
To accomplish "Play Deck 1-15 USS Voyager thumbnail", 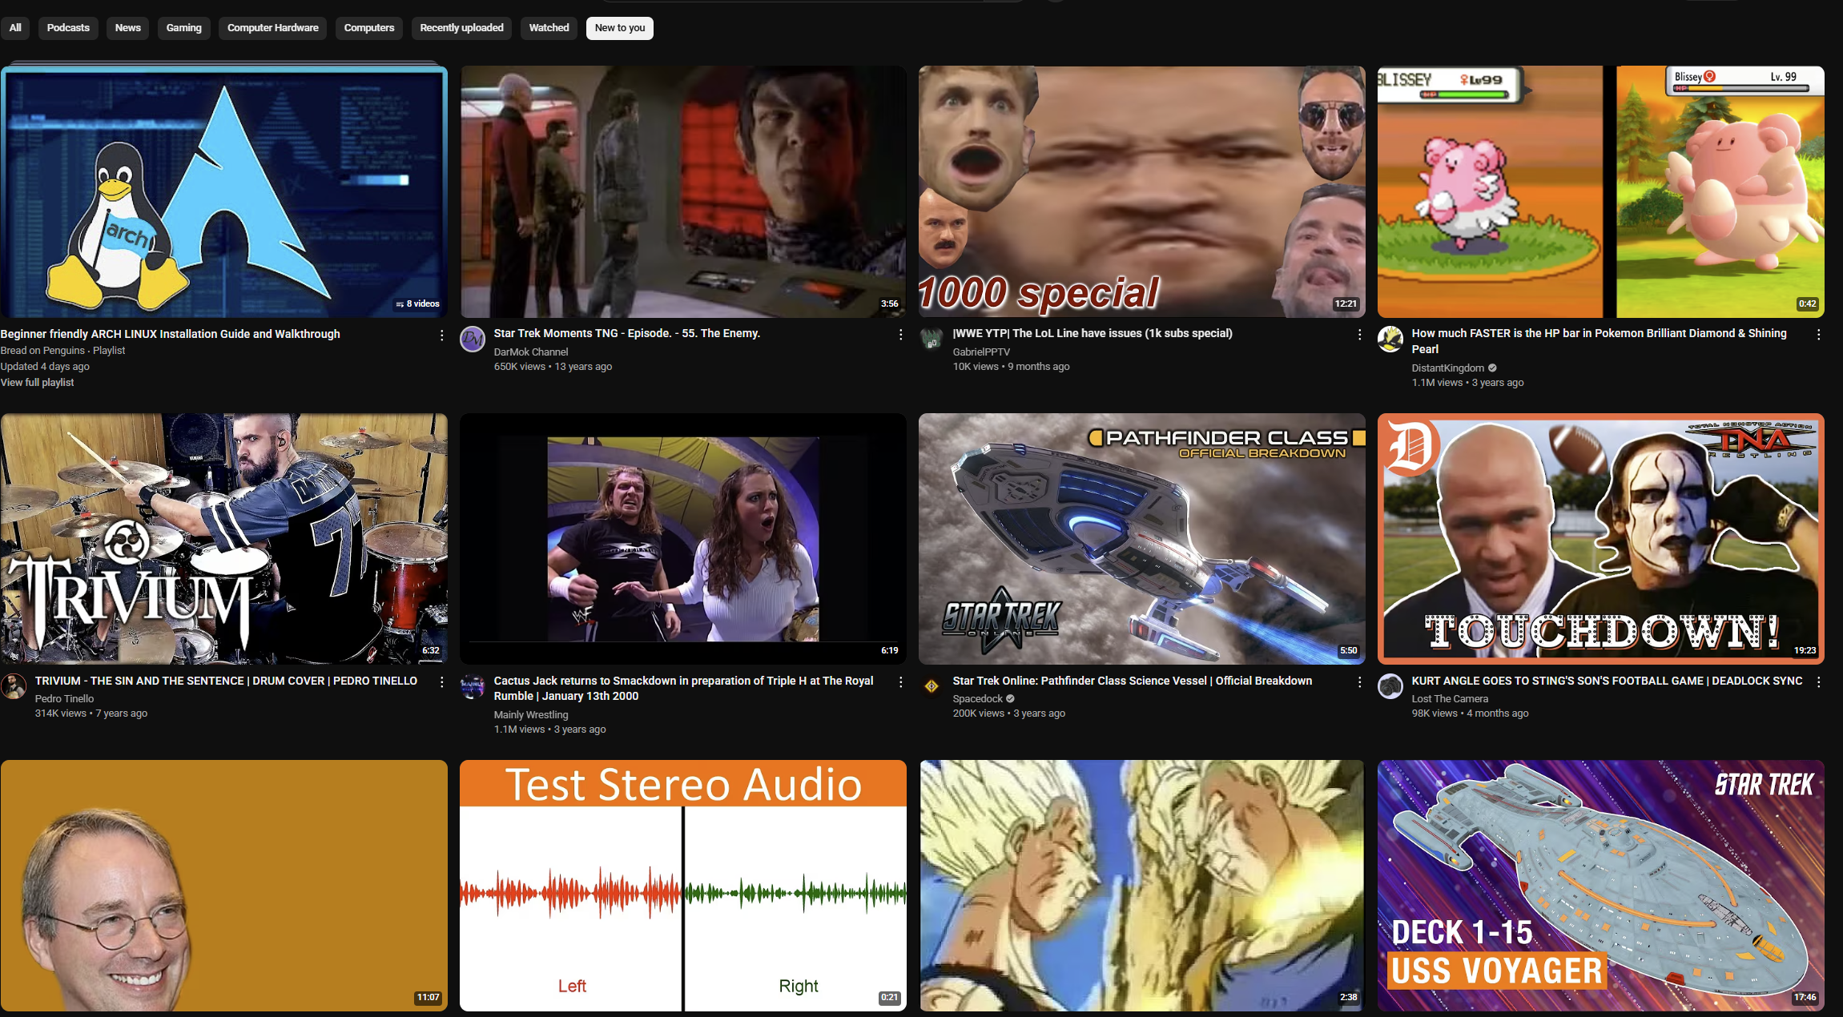I will coord(1601,886).
